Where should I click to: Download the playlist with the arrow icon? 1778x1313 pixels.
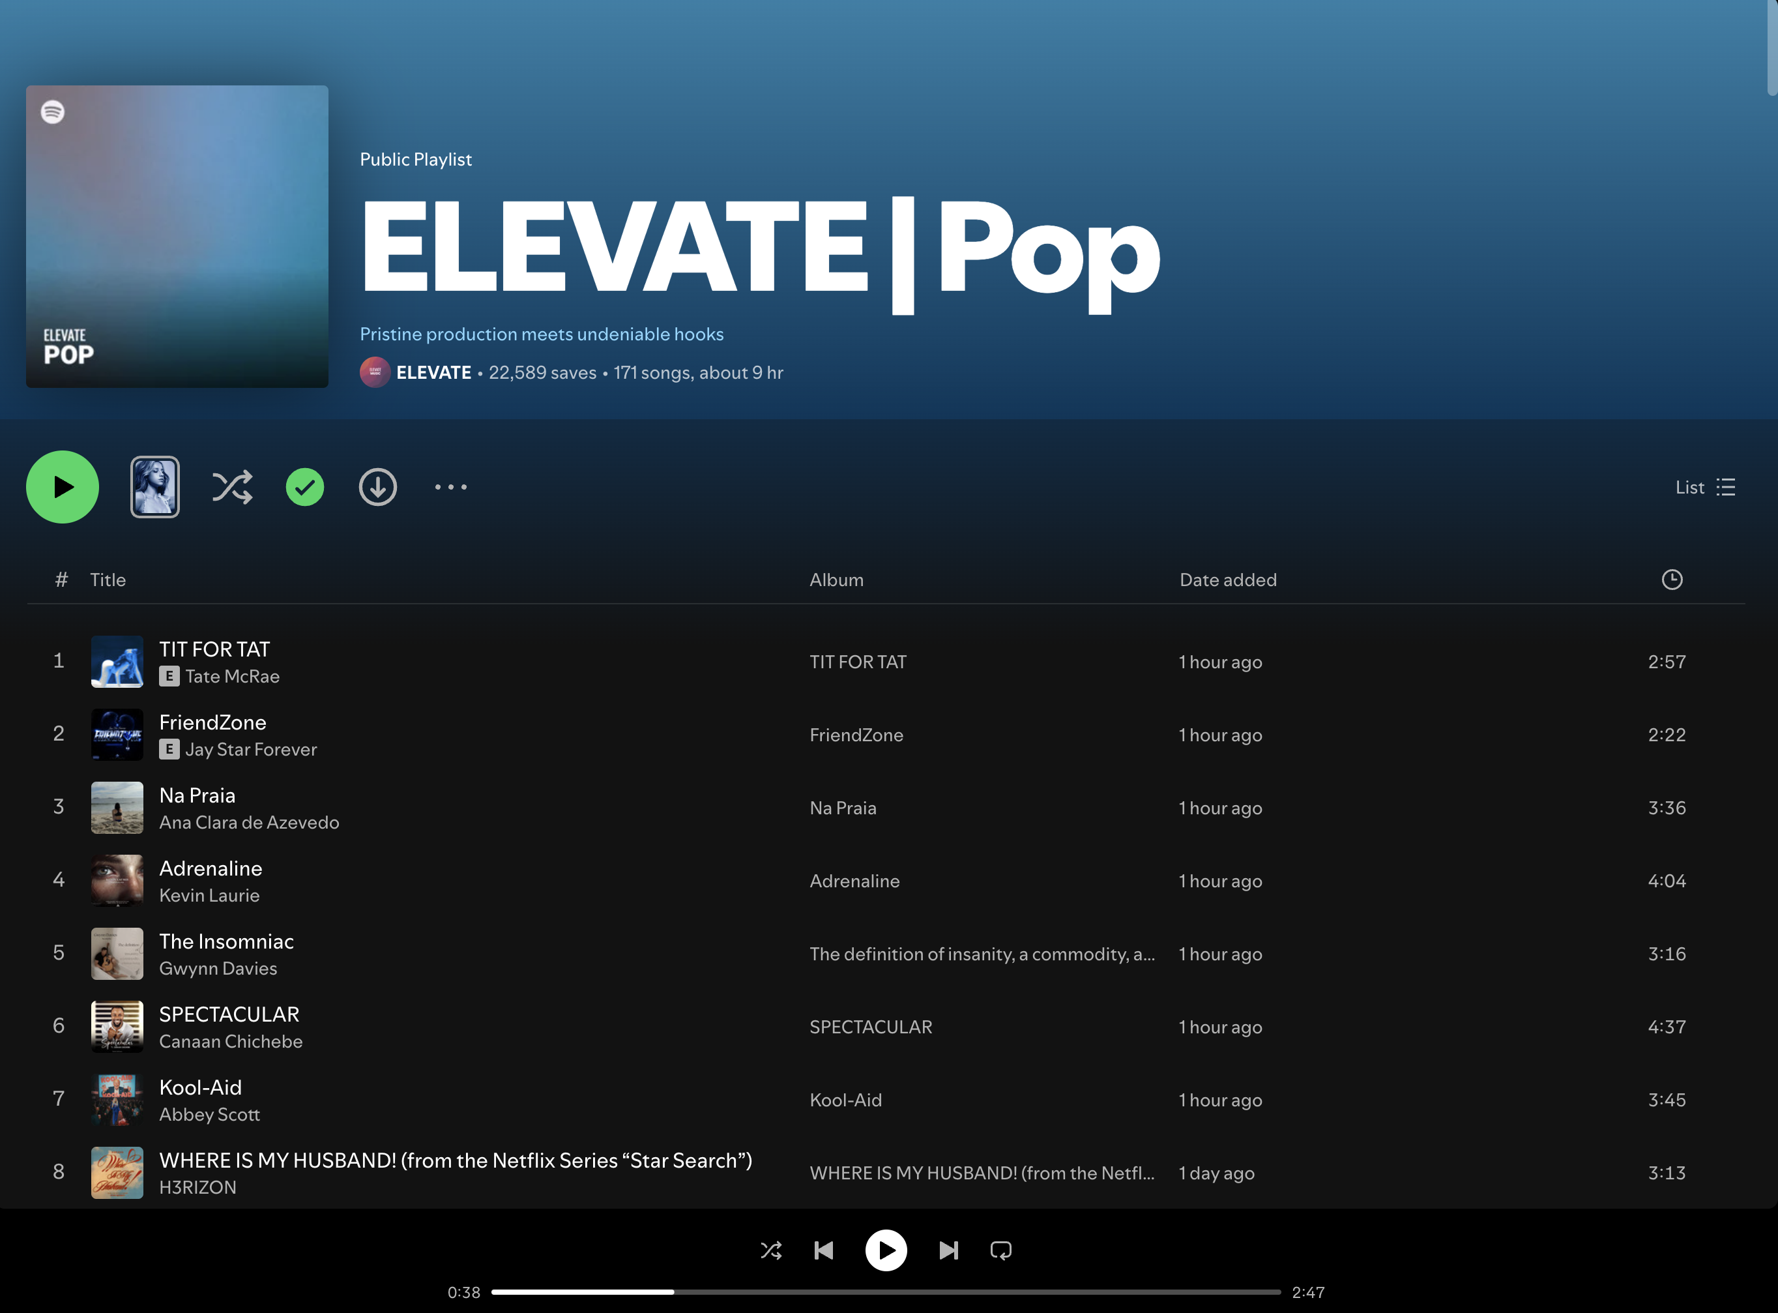[378, 487]
